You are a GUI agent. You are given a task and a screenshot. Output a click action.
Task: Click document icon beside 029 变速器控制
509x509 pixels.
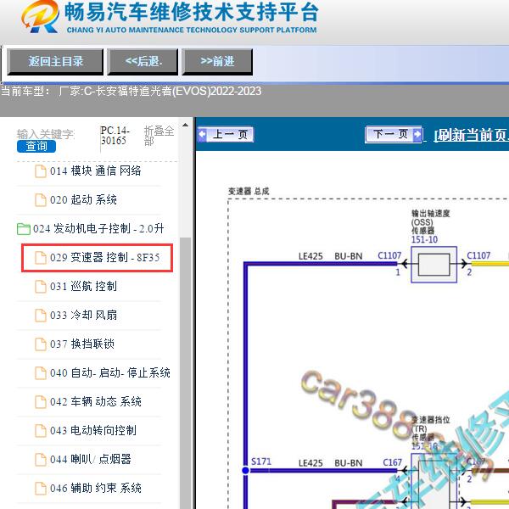40,258
